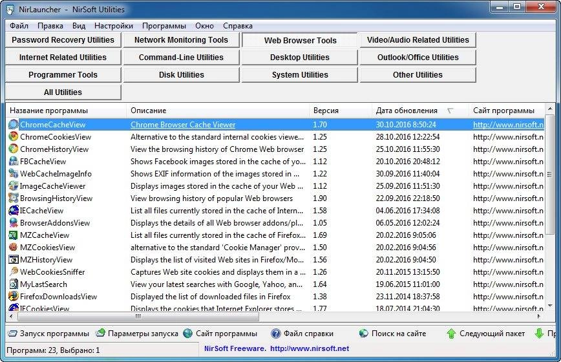
Task: Switch to Outlook/Office Utilities group
Action: [x=418, y=58]
